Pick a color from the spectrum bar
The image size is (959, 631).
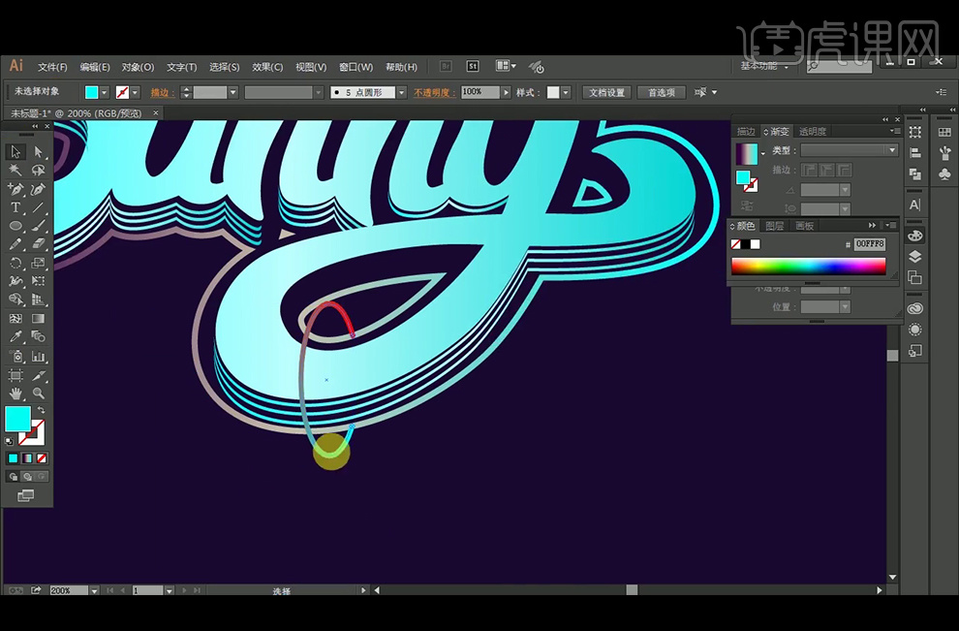tap(808, 266)
